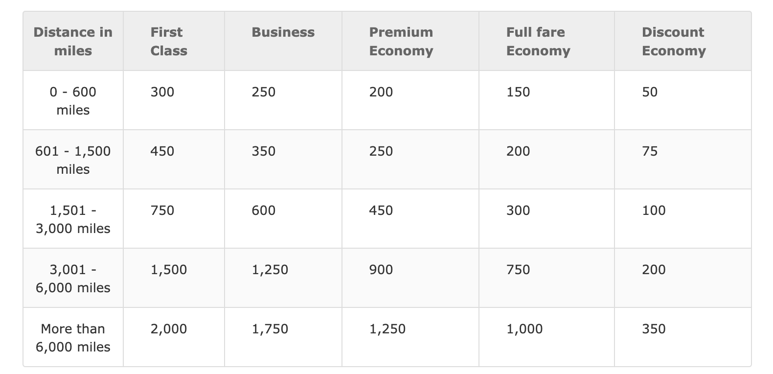This screenshot has width=773, height=374.
Task: Select the Business value 600
Action: point(263,210)
